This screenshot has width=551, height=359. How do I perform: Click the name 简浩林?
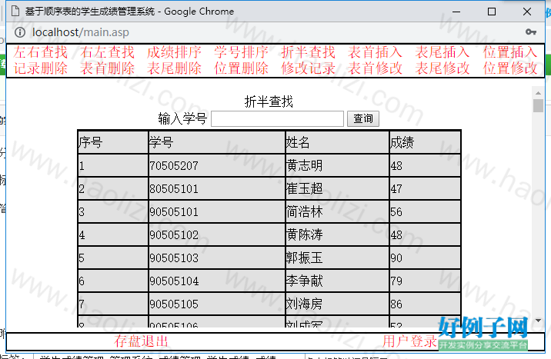(x=304, y=212)
